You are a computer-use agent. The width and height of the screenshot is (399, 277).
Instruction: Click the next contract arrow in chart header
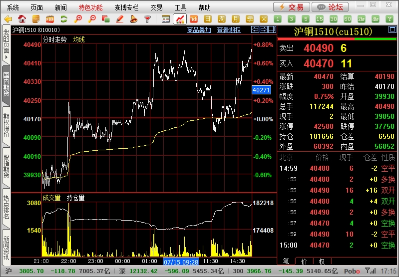click(264, 29)
